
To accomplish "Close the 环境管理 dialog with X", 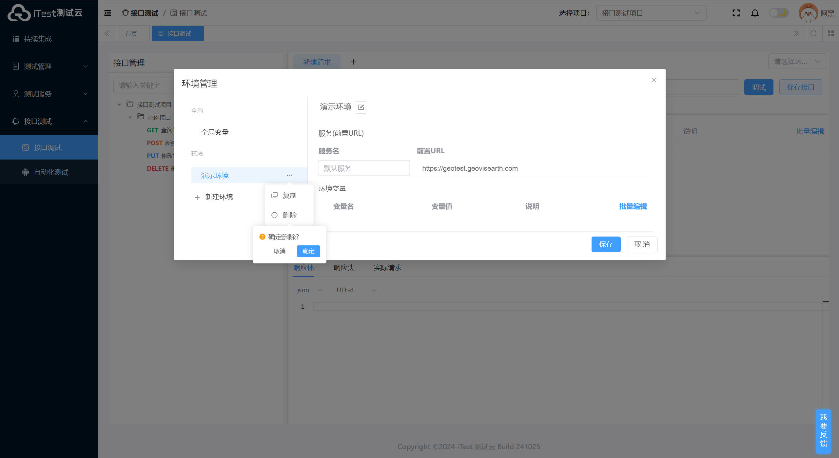I will coord(654,80).
